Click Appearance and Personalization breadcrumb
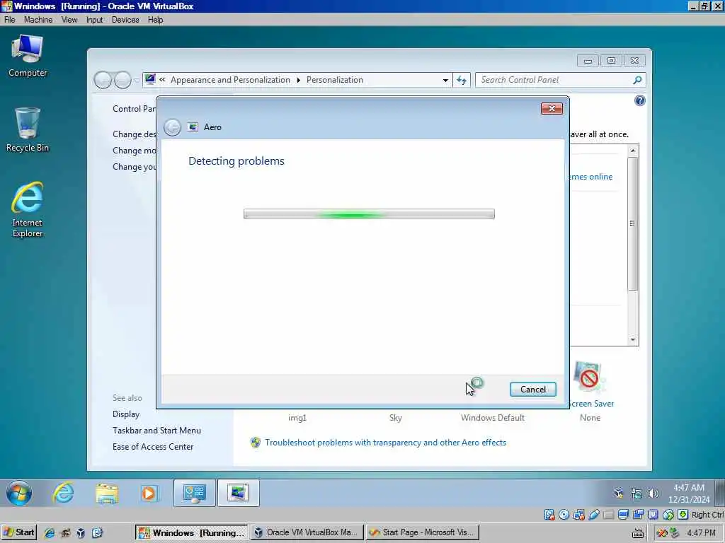725x543 pixels. [x=230, y=80]
